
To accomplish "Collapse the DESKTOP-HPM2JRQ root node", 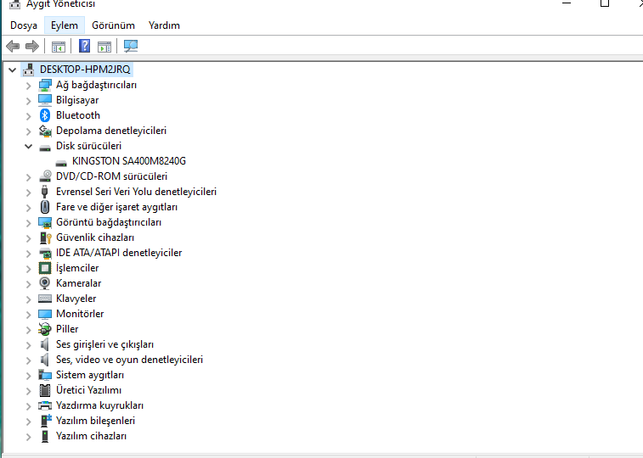I will point(13,70).
